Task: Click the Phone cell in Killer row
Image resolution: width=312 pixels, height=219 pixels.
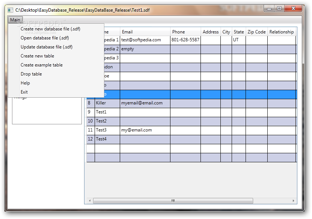Action: click(x=185, y=103)
